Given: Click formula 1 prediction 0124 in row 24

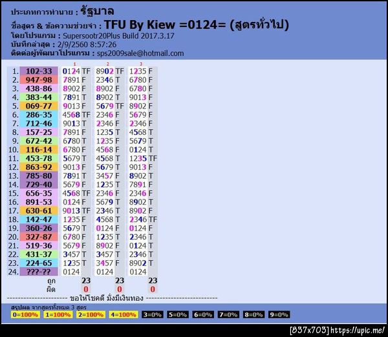Looking at the screenshot, I should point(71,272).
